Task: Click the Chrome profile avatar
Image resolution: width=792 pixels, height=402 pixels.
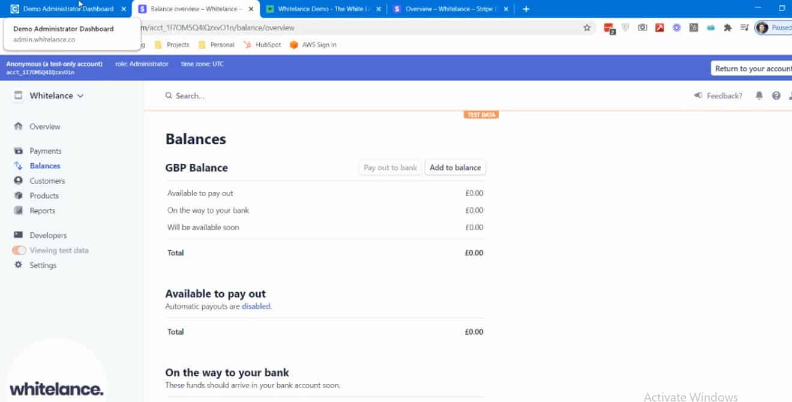Action: [x=762, y=28]
